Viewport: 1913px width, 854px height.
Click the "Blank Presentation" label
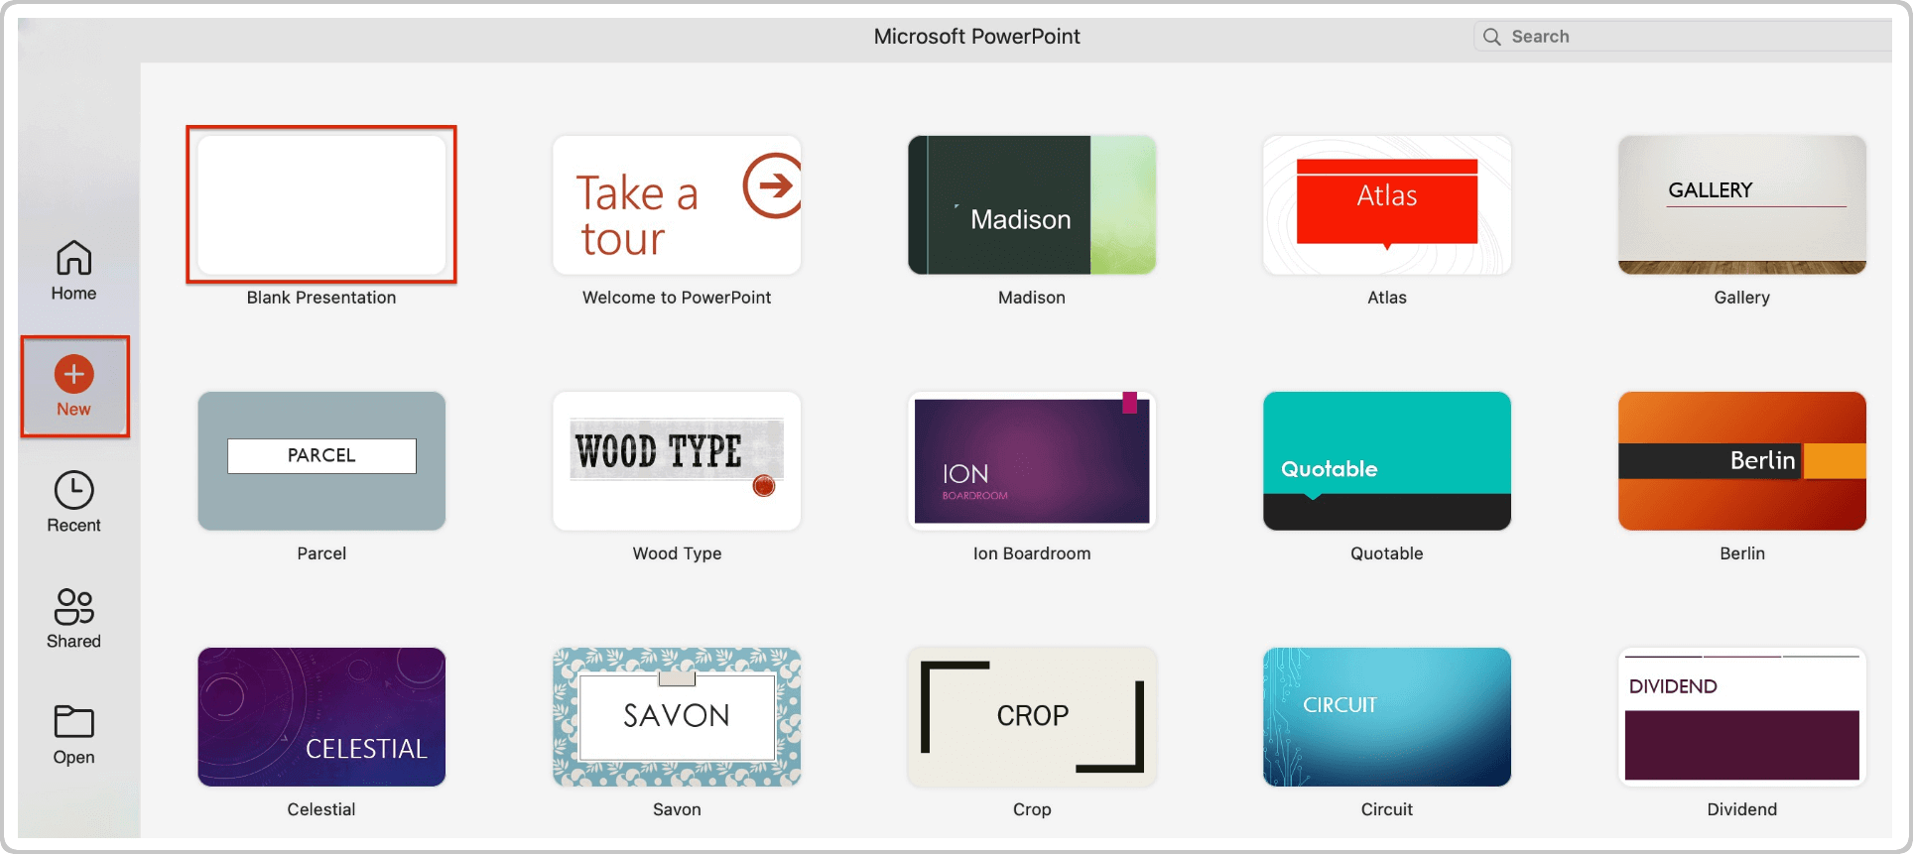(x=321, y=298)
